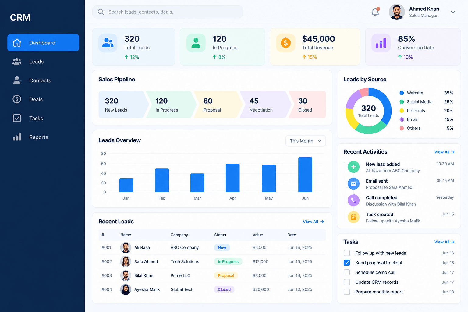This screenshot has width=468, height=312.
Task: Click 'Global Tech' company cell
Action: [182, 289]
